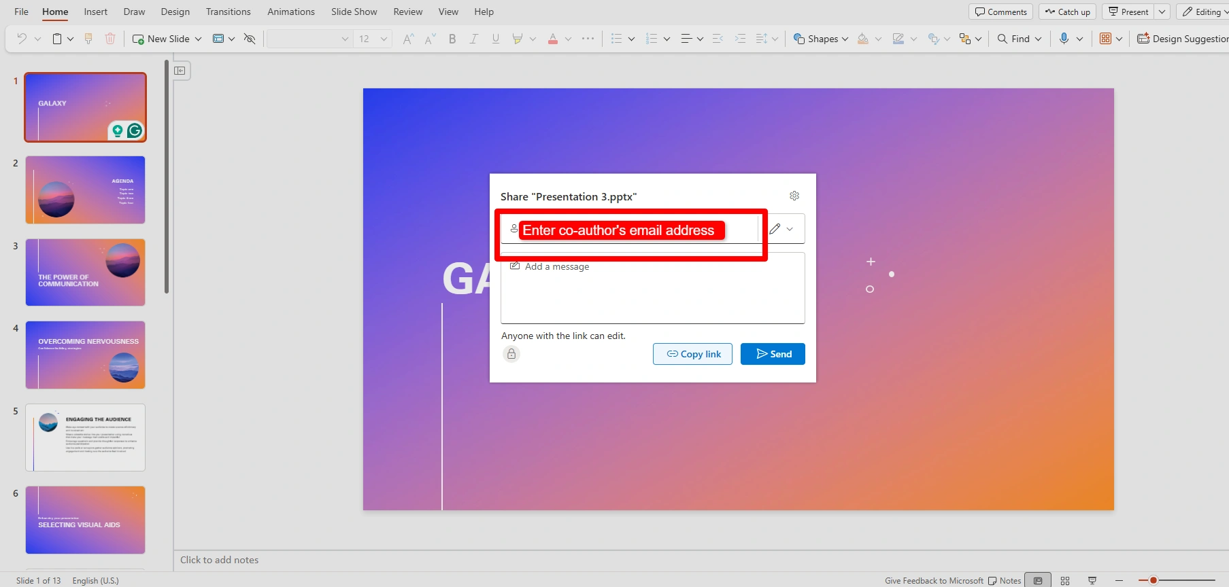The image size is (1229, 587).
Task: Open the Comments pane button
Action: (1001, 12)
